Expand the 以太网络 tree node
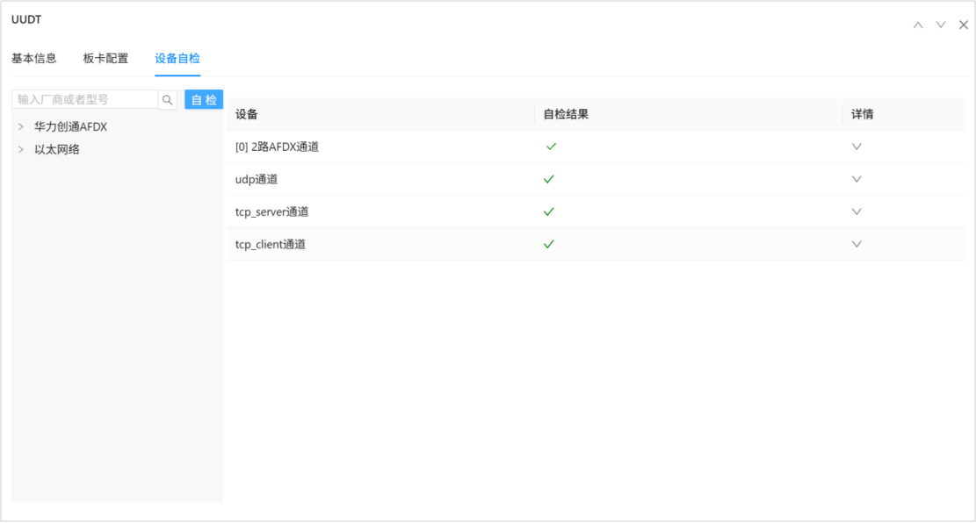 (20, 148)
